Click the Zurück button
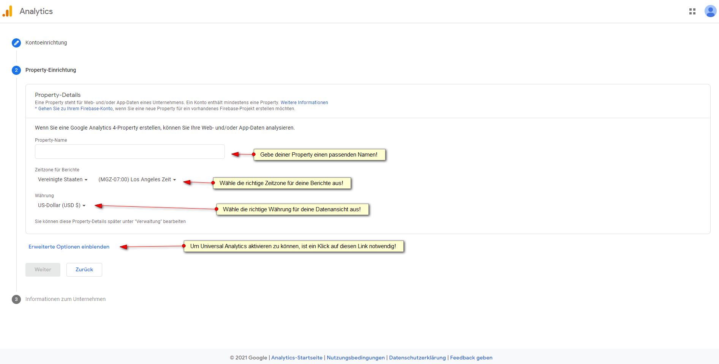Viewport: 719px width, 364px height. click(x=84, y=270)
